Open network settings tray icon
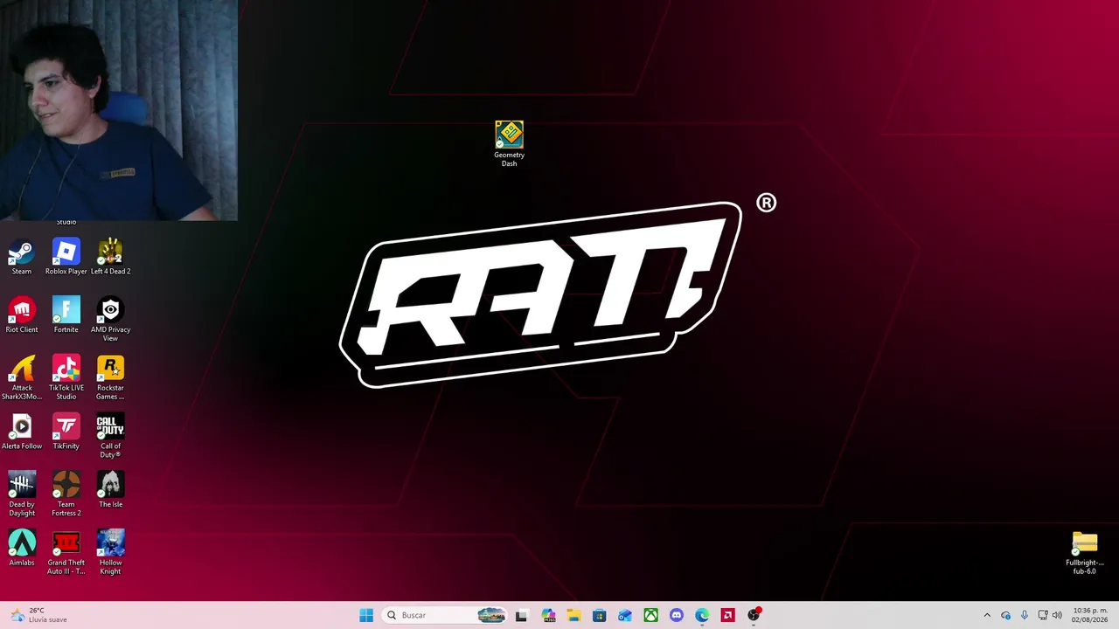 [x=1042, y=615]
